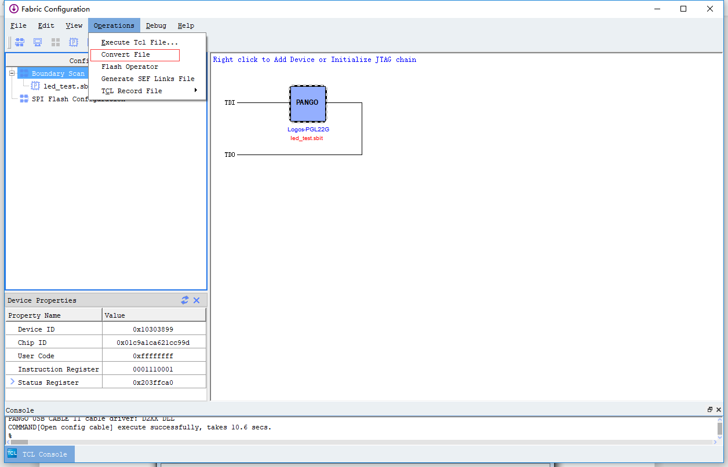The width and height of the screenshot is (728, 467).
Task: Click the User Code value 0xffffffff
Action: pos(153,356)
